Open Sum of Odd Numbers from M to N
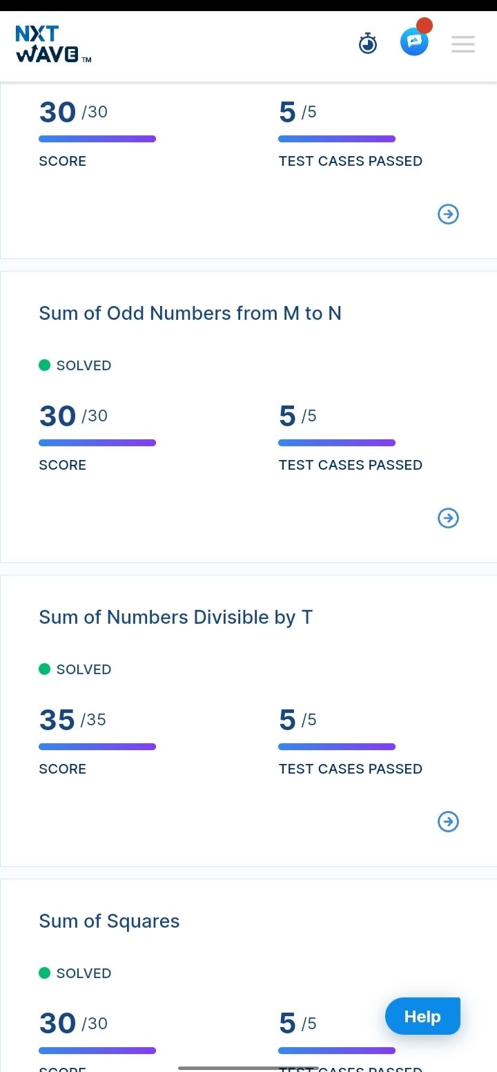This screenshot has height=1072, width=497. pos(190,314)
